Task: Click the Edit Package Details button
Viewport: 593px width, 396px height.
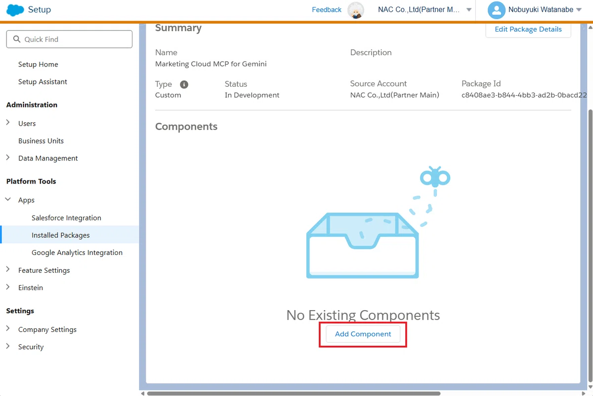Action: (x=528, y=29)
